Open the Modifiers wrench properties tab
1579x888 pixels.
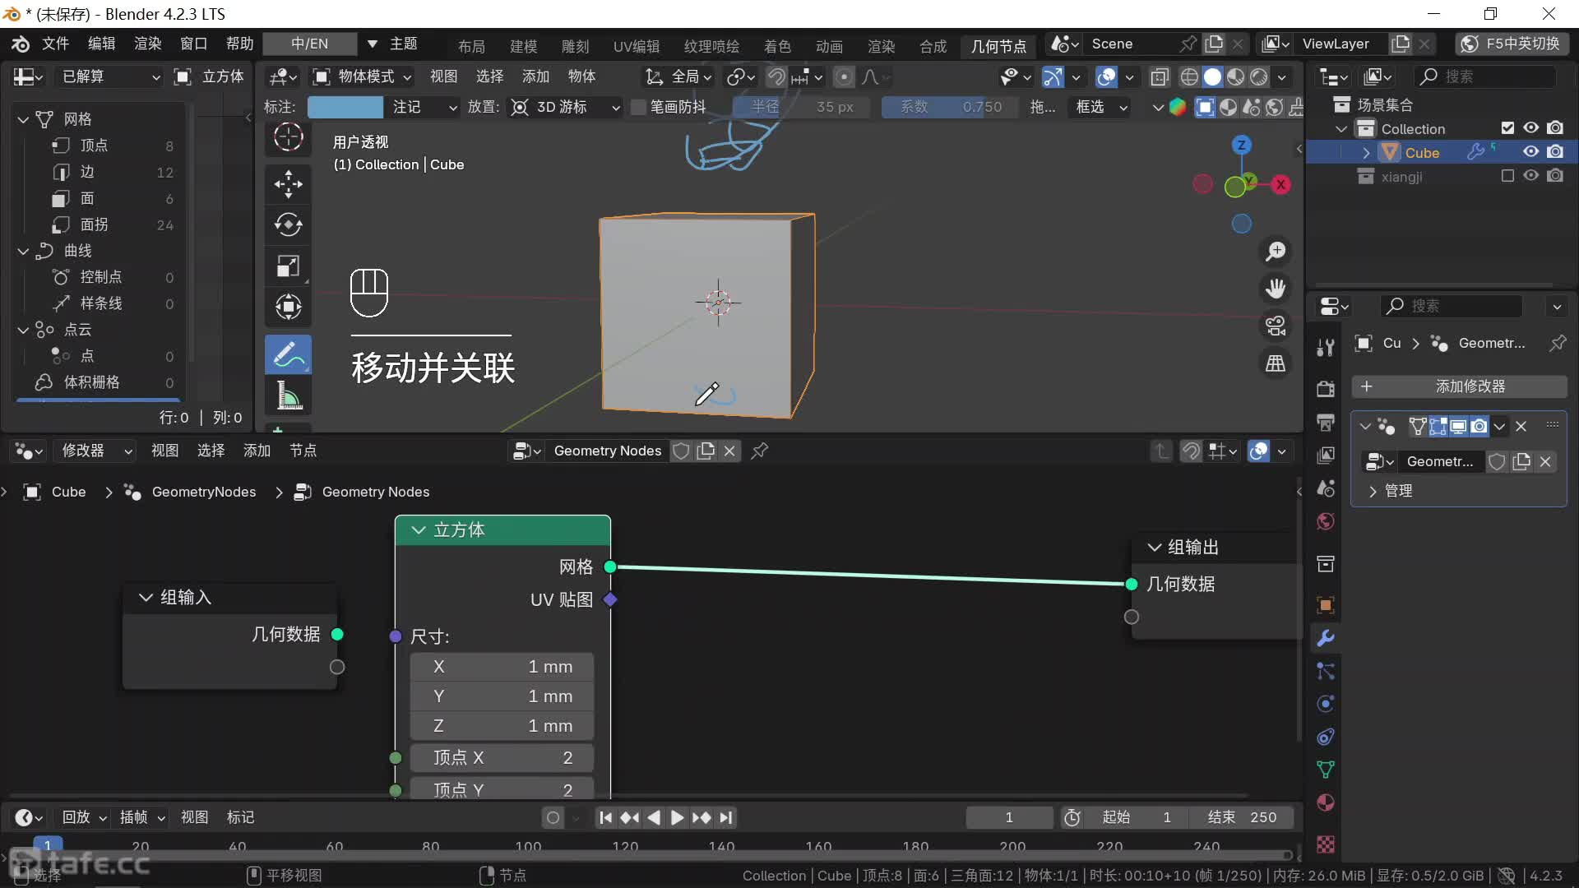(1325, 638)
